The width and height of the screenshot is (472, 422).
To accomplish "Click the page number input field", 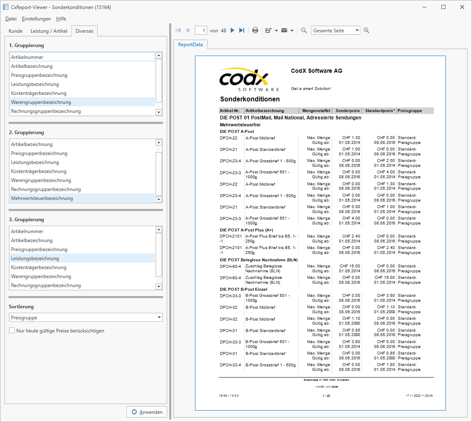I will (201, 30).
